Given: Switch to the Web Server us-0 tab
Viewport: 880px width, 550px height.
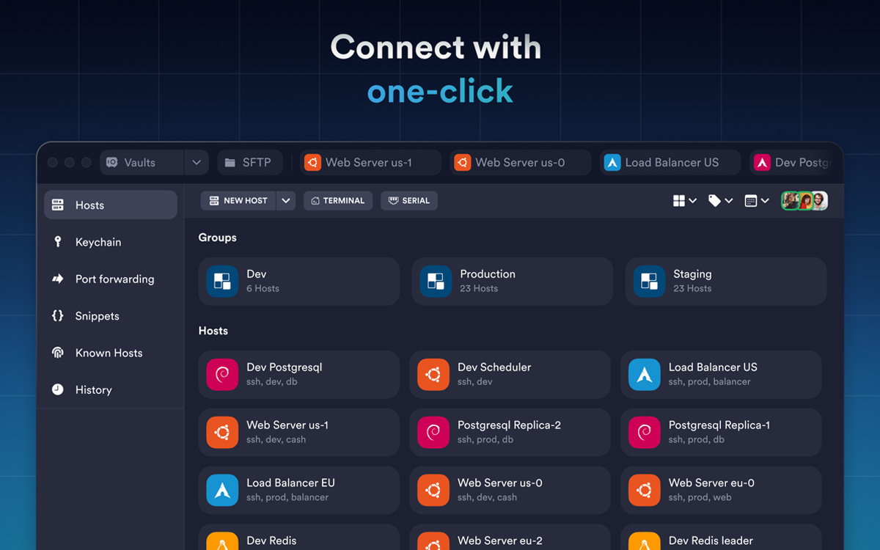Looking at the screenshot, I should pos(520,163).
